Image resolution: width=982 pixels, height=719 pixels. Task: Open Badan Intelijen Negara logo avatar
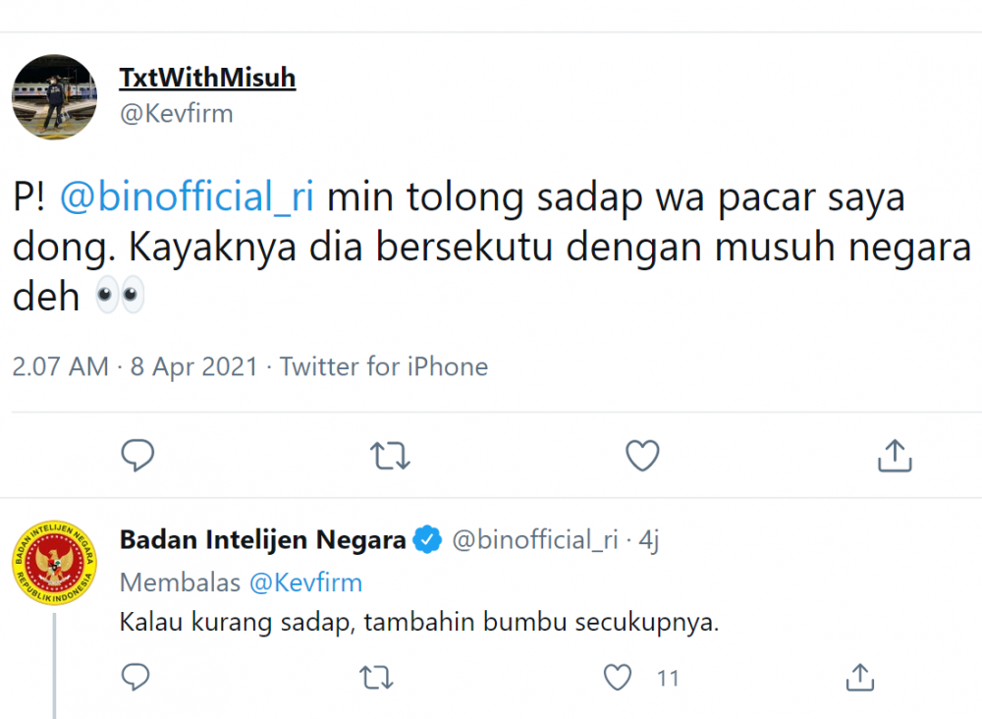(54, 563)
